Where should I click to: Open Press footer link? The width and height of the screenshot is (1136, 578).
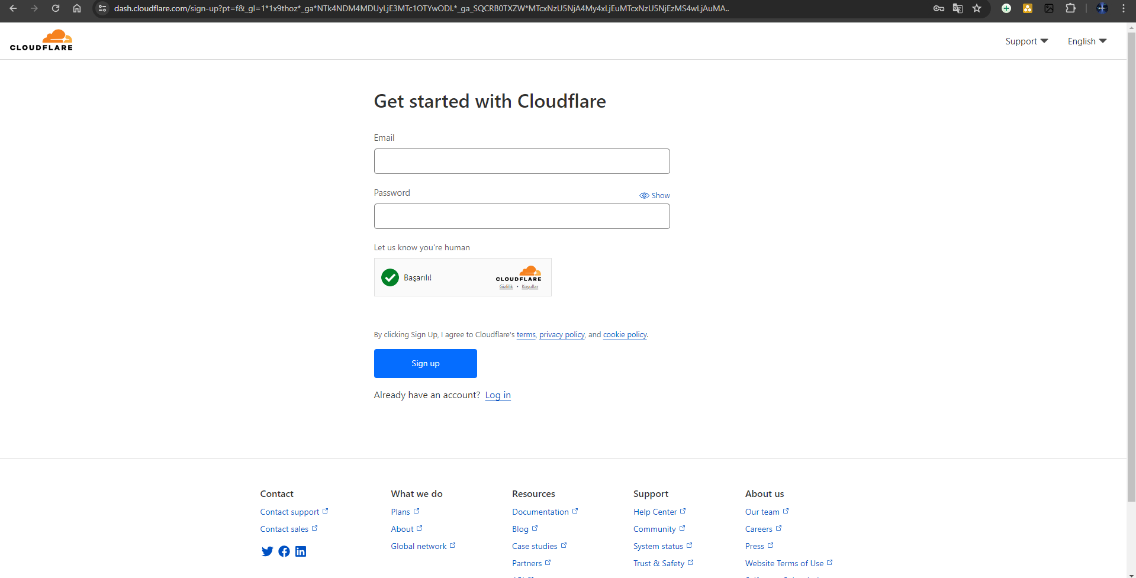tap(760, 546)
